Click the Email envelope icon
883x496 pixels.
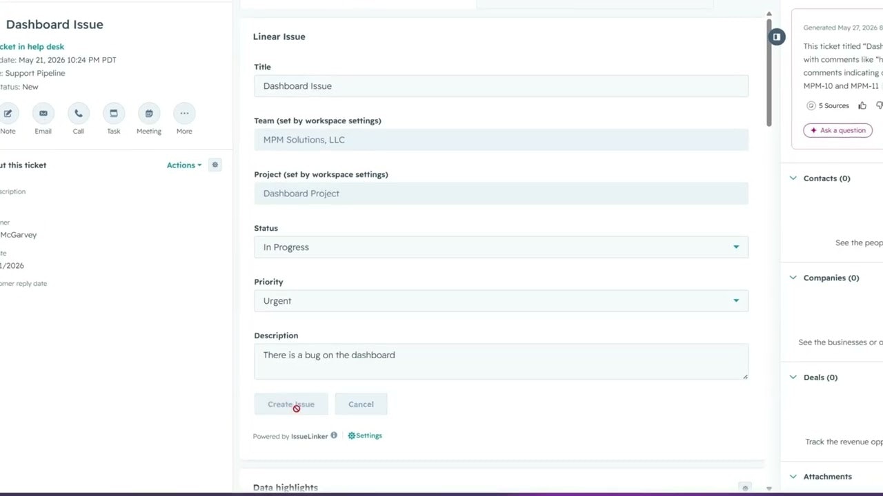point(43,114)
